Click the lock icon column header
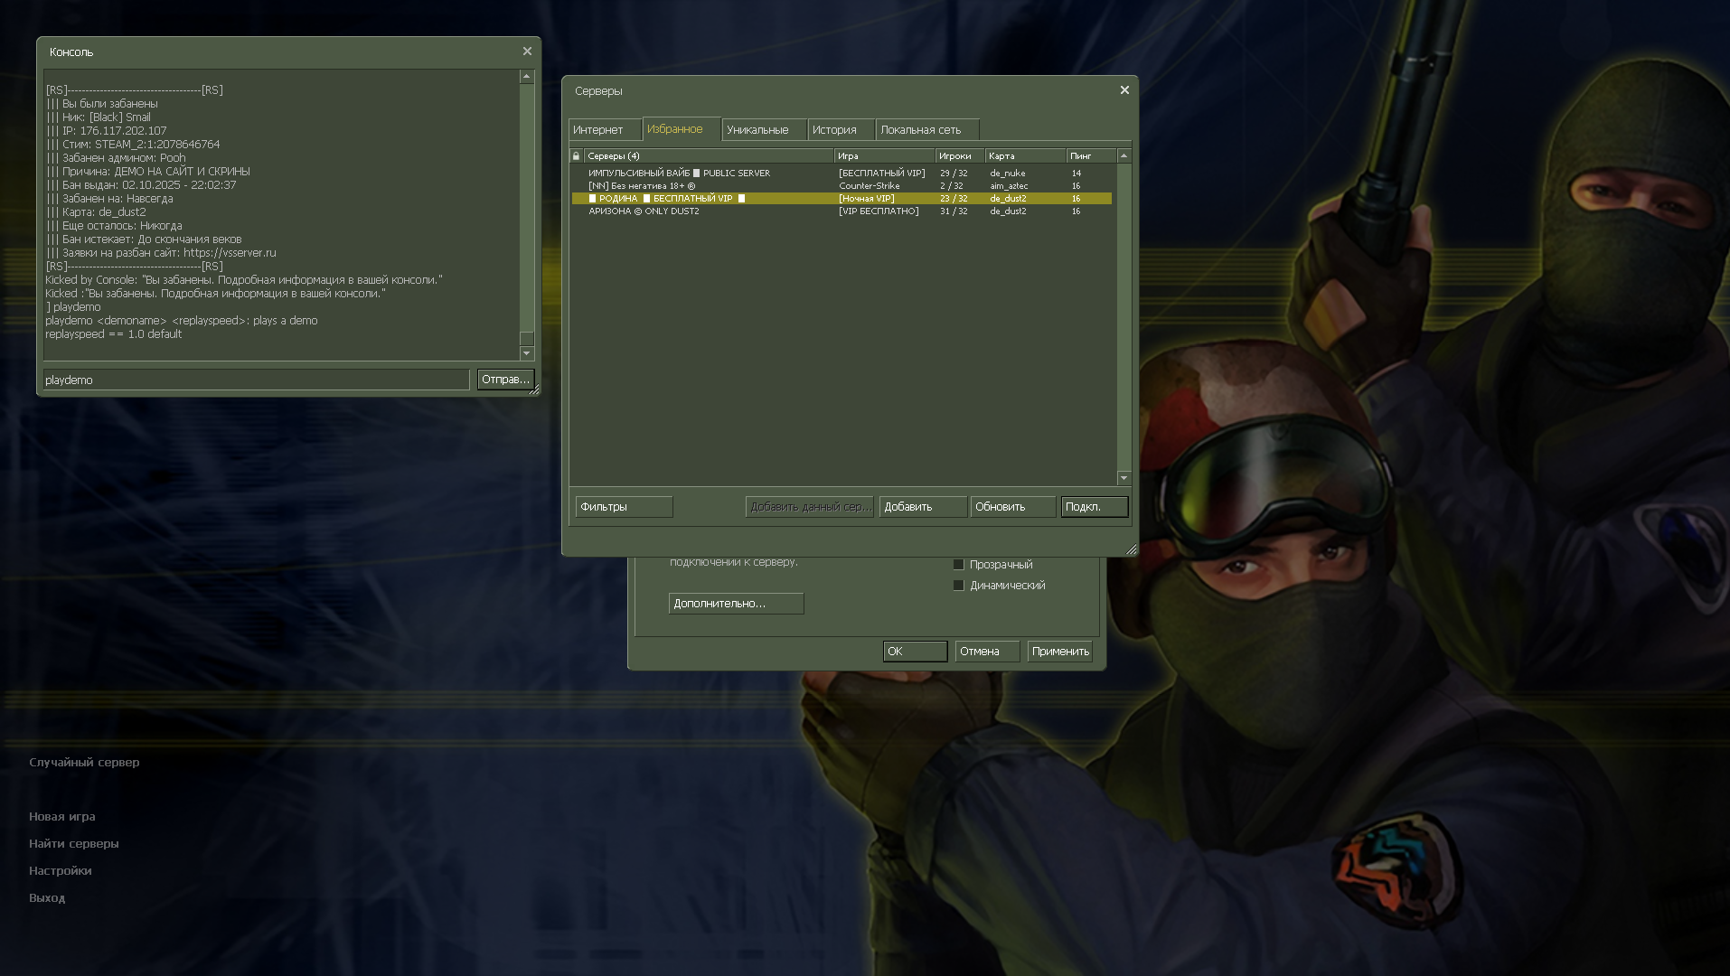 pyautogui.click(x=576, y=156)
